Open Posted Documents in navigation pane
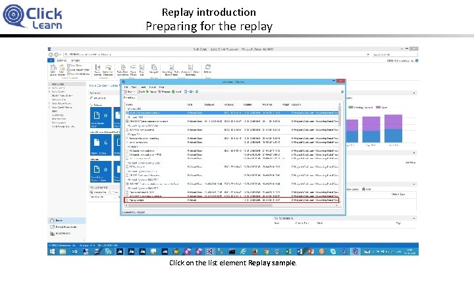474x287 pixels. coord(66,227)
